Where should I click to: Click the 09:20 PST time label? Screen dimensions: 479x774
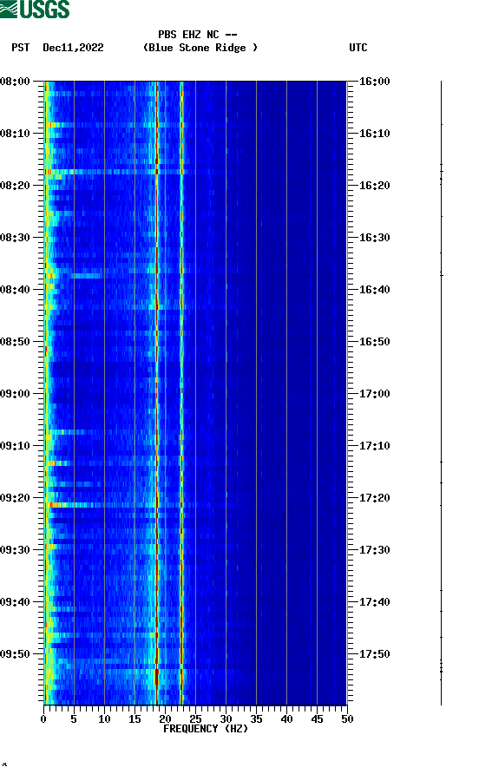16,498
